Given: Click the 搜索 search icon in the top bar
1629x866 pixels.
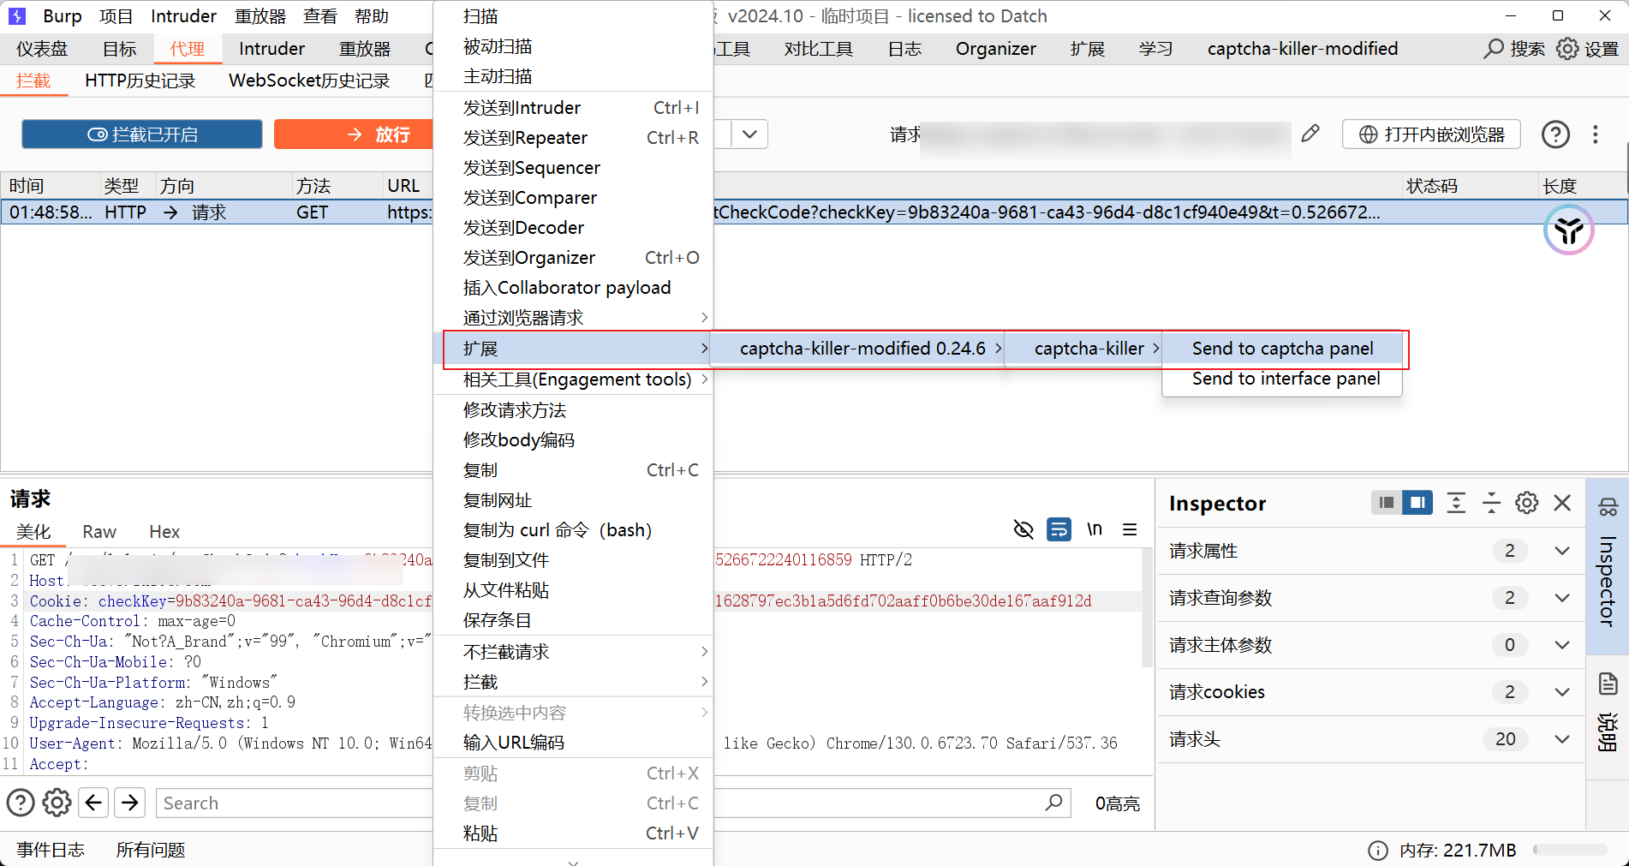Looking at the screenshot, I should (1493, 49).
